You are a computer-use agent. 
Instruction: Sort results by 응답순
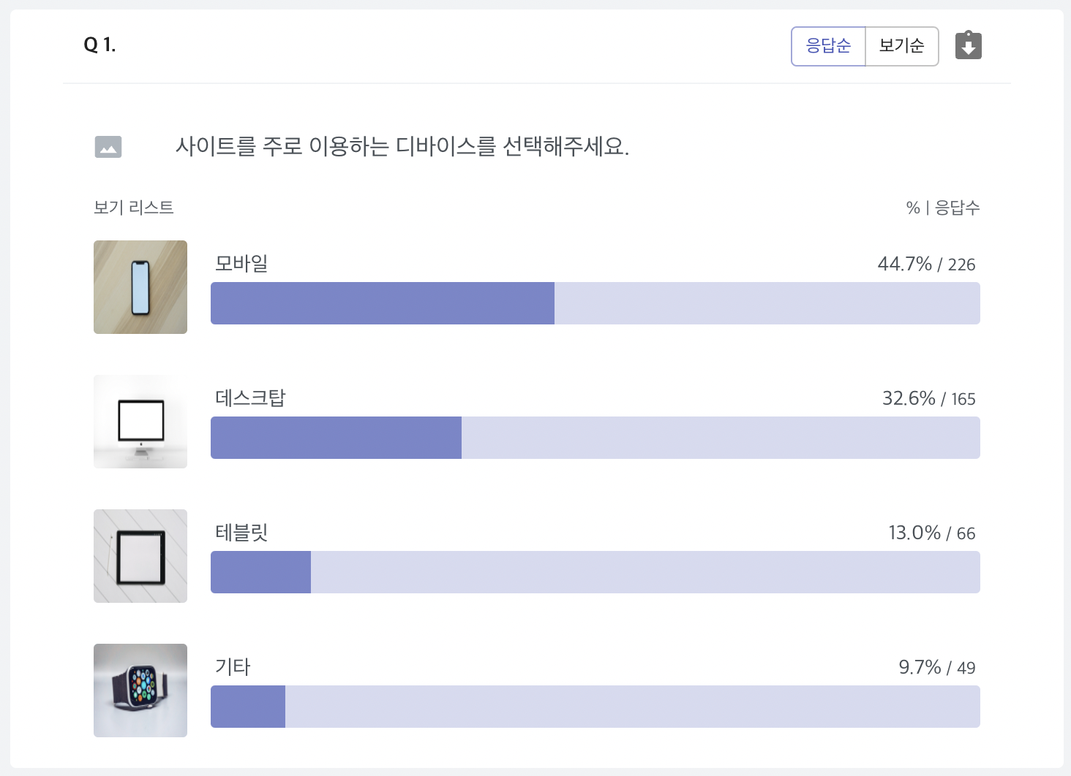[x=828, y=46]
